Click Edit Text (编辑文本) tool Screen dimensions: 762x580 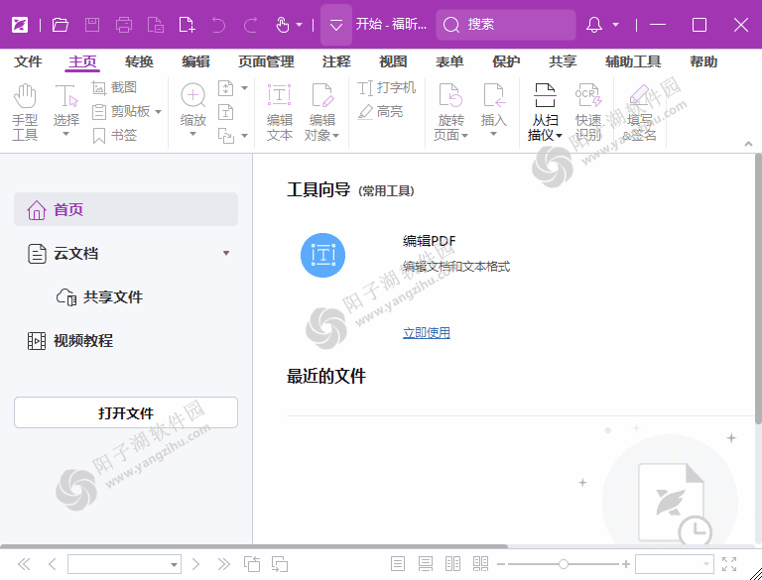point(280,112)
